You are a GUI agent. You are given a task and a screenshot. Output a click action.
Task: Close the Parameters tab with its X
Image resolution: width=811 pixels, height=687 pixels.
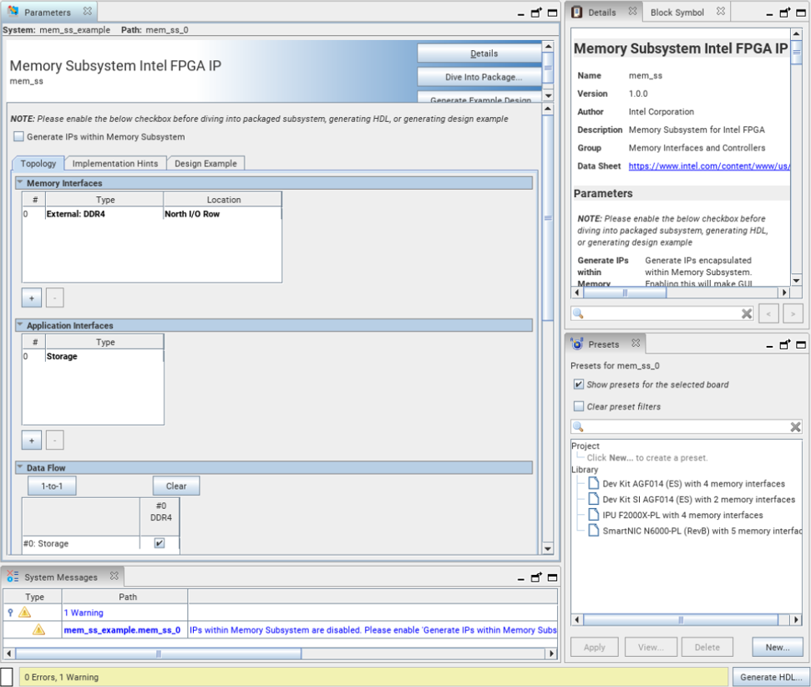pyautogui.click(x=88, y=11)
